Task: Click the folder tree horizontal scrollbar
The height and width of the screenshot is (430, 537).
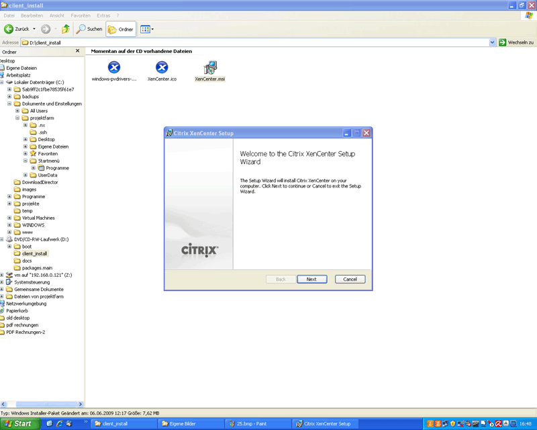Action: pyautogui.click(x=42, y=404)
